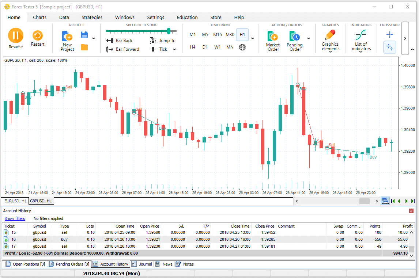Select the H4 timeframe

(x=193, y=47)
